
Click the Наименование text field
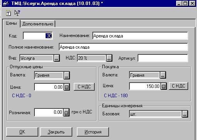(x=140, y=36)
